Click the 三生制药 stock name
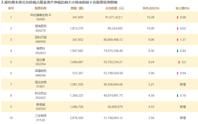The image size is (198, 124). point(41,116)
